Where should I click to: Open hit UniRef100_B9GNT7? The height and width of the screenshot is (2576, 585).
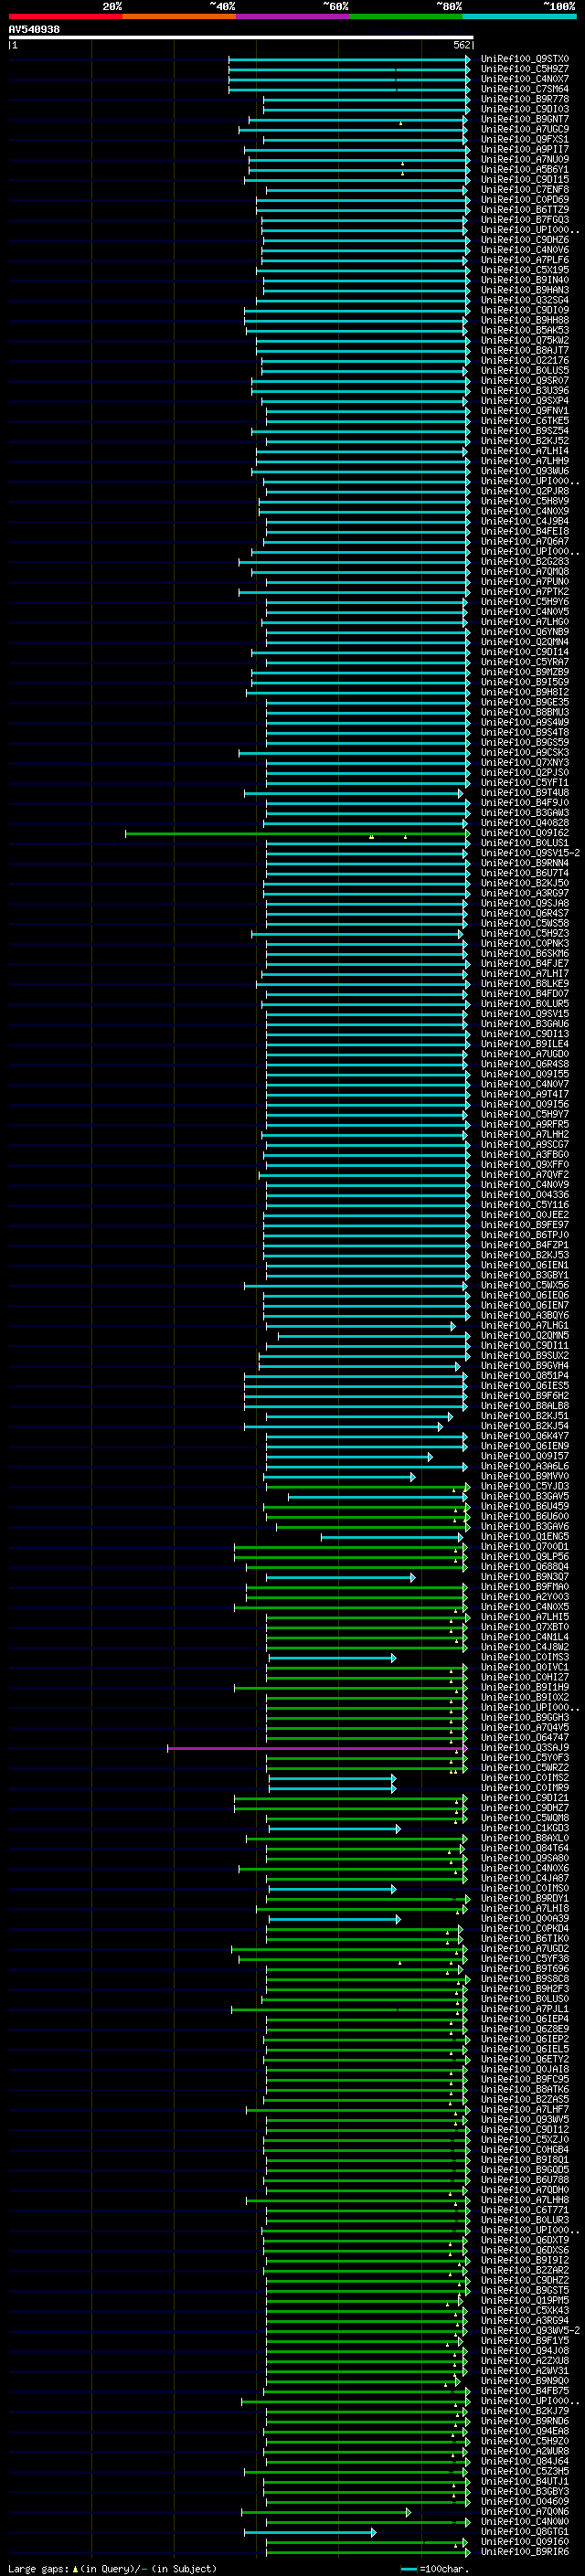coord(524,119)
